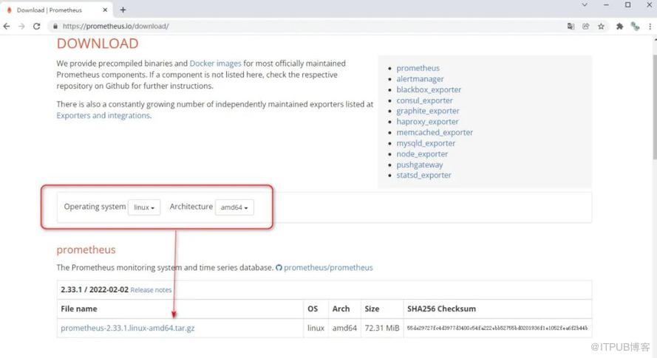
Task: Open the Architecture amd64 dropdown
Action: click(234, 207)
